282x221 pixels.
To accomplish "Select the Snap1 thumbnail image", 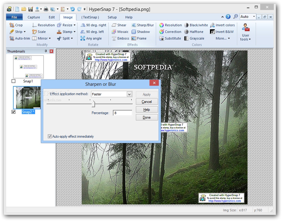I will [x=28, y=67].
